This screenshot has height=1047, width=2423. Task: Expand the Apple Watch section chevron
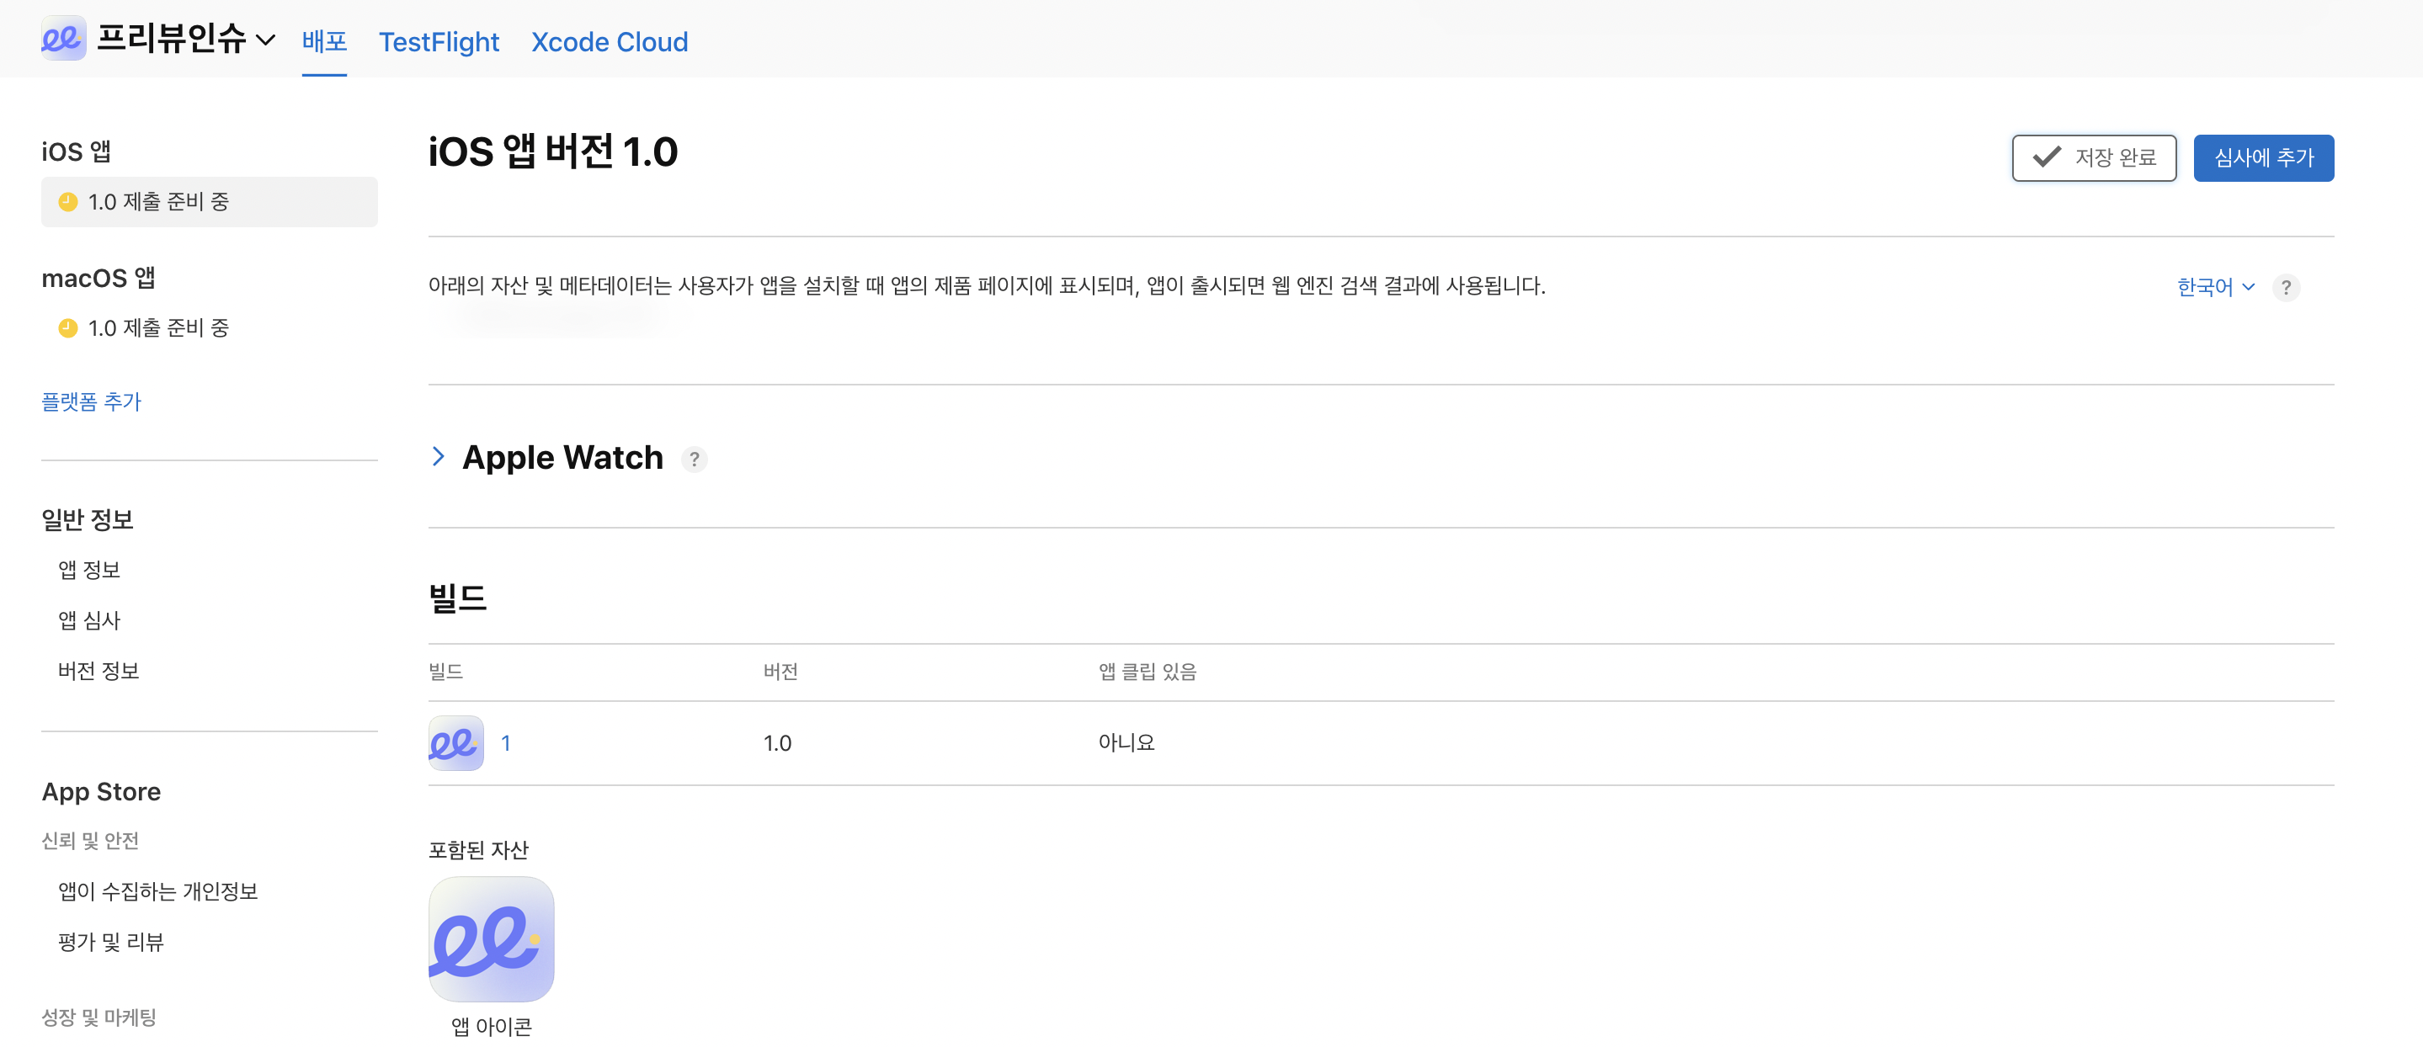(x=439, y=457)
